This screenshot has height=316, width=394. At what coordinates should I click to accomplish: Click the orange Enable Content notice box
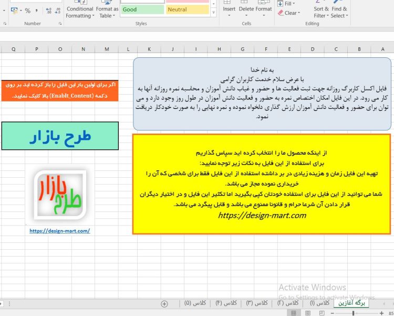pyautogui.click(x=60, y=90)
